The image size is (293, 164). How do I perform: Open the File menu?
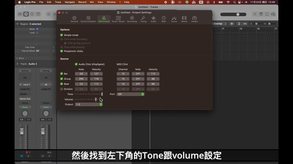click(41, 2)
